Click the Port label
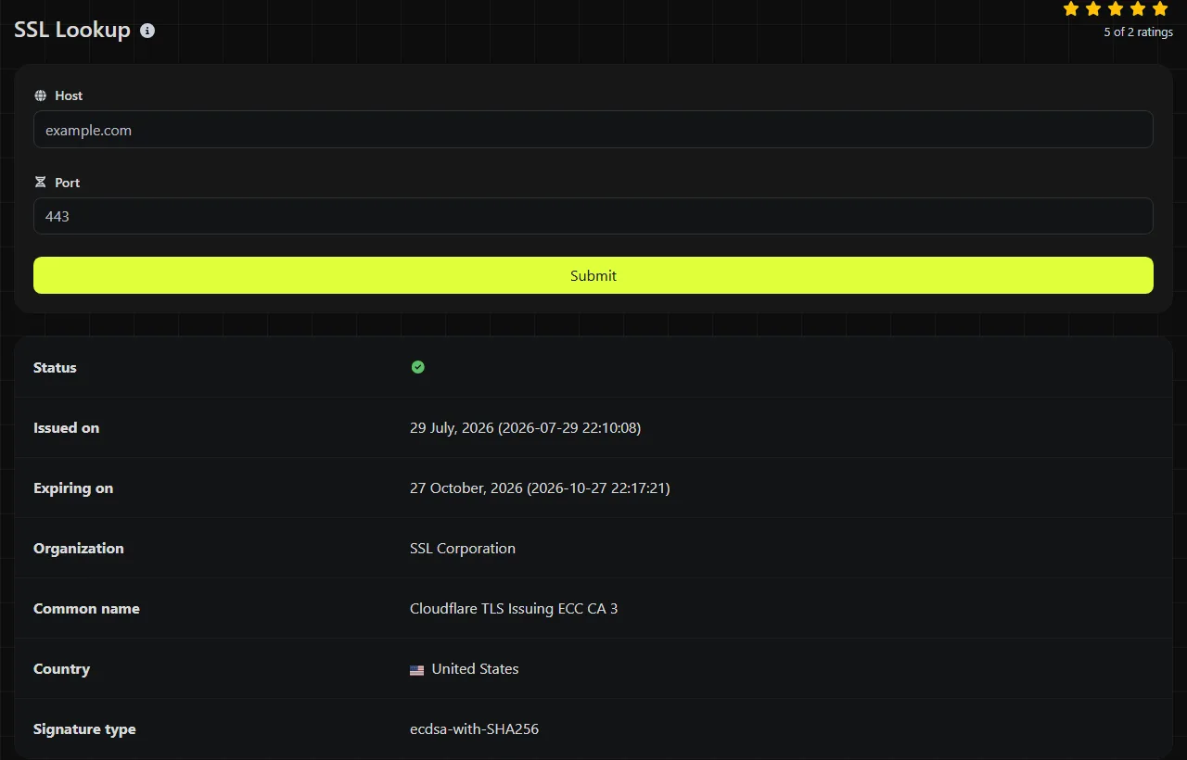1187x760 pixels. 67,183
